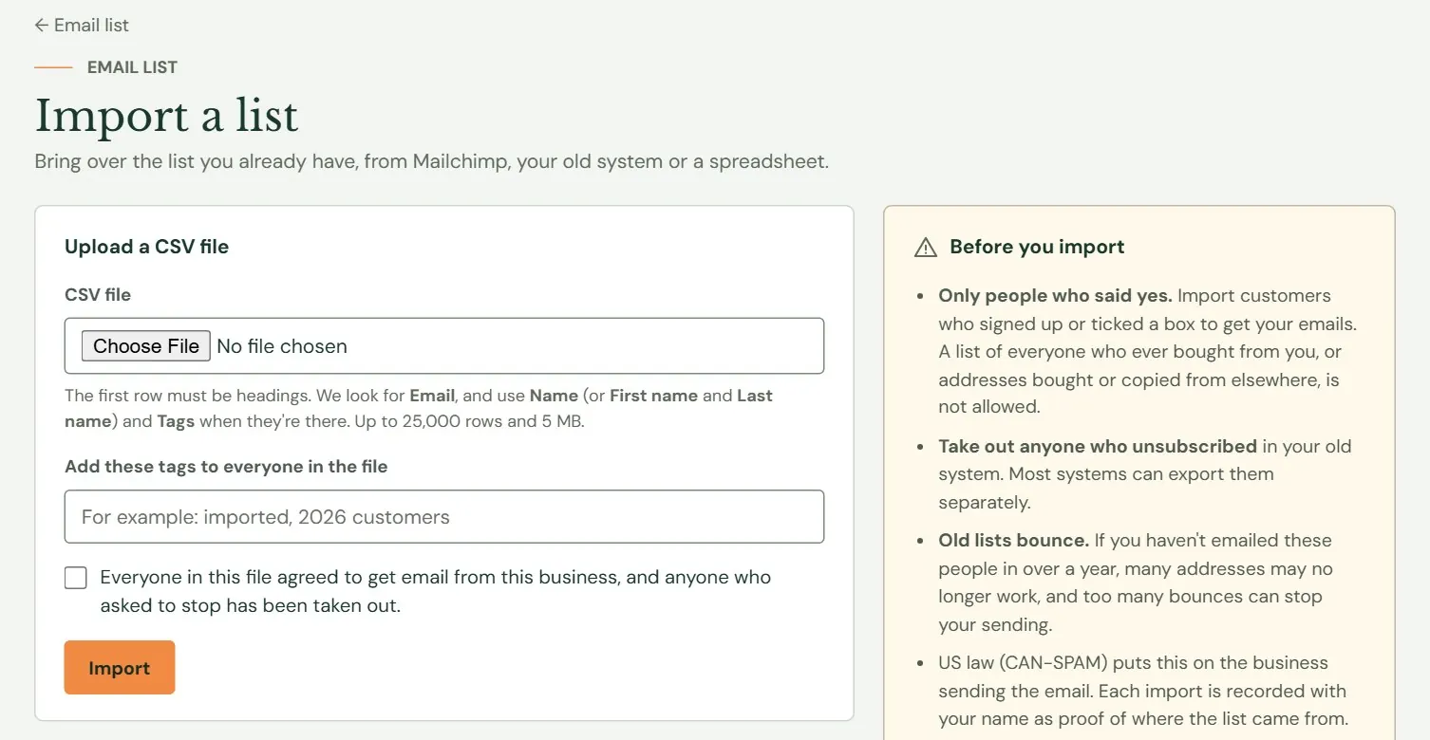Viewport: 1430px width, 740px height.
Task: Tick the consent agreement checkbox
Action: [x=76, y=578]
